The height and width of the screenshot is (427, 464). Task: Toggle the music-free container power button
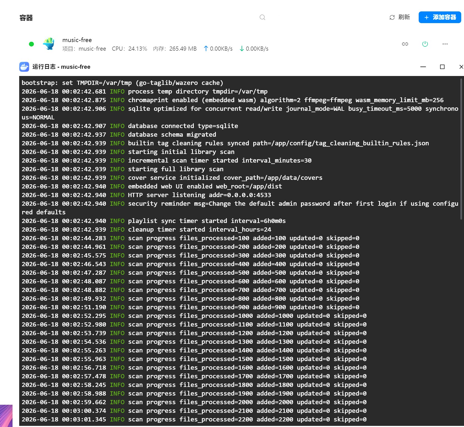click(x=425, y=44)
